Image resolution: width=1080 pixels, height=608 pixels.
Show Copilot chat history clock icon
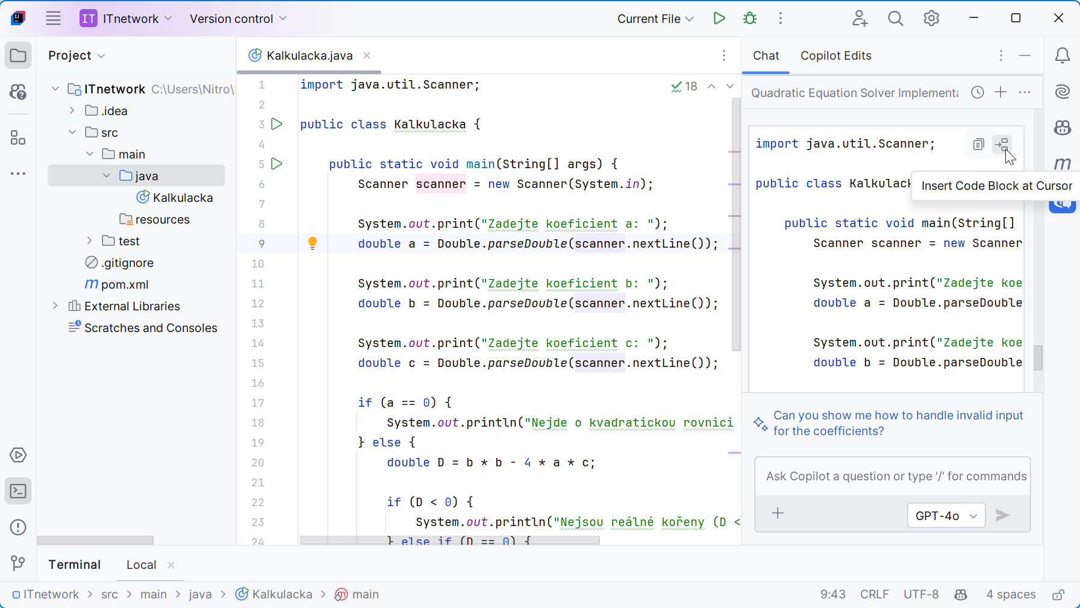click(978, 92)
